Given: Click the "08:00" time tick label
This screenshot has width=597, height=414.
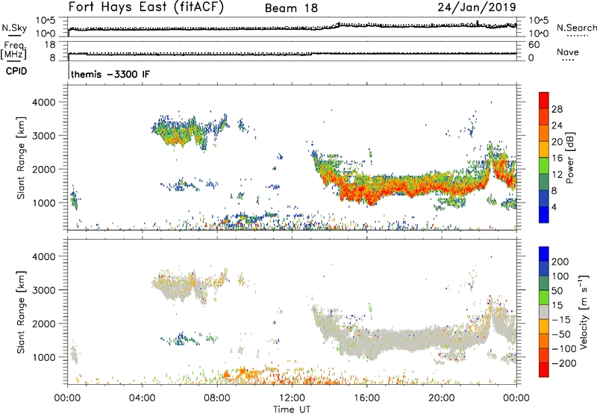Looking at the screenshot, I should point(217,398).
